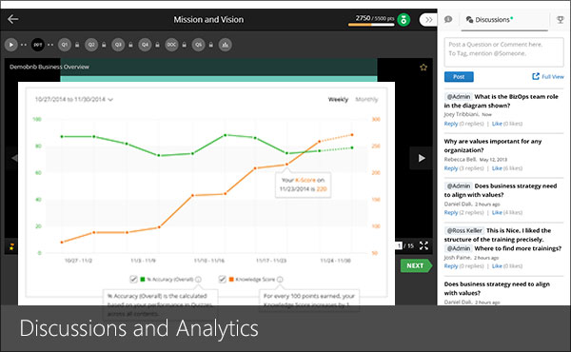Uncheck the % Accuracy (Overall) checkbox

click(x=133, y=279)
